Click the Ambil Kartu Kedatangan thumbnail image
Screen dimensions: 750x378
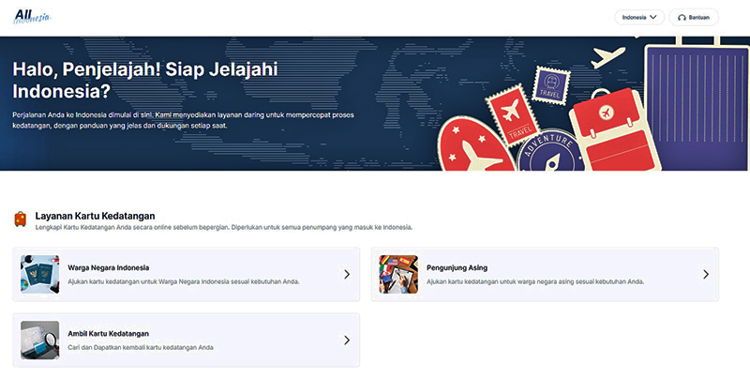[x=40, y=340]
